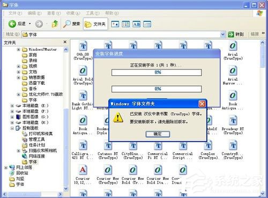
Task: Click the Forward arrow icon
Action: (39, 24)
